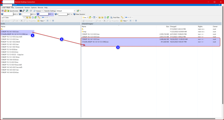The image size is (224, 120).
Task: Open the local drive D: Data dropdown
Action: click(13, 18)
